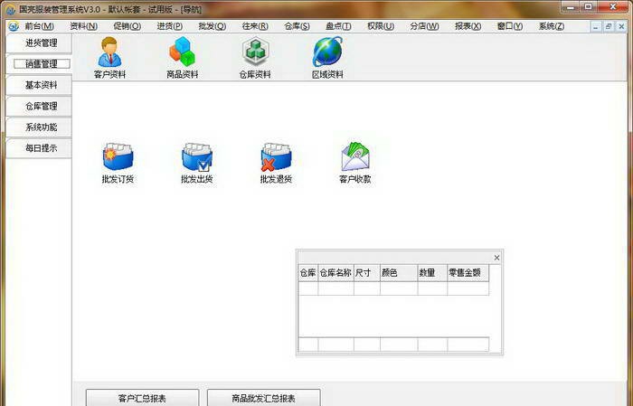Maximize the main application window
This screenshot has height=406, width=633.
click(x=589, y=7)
